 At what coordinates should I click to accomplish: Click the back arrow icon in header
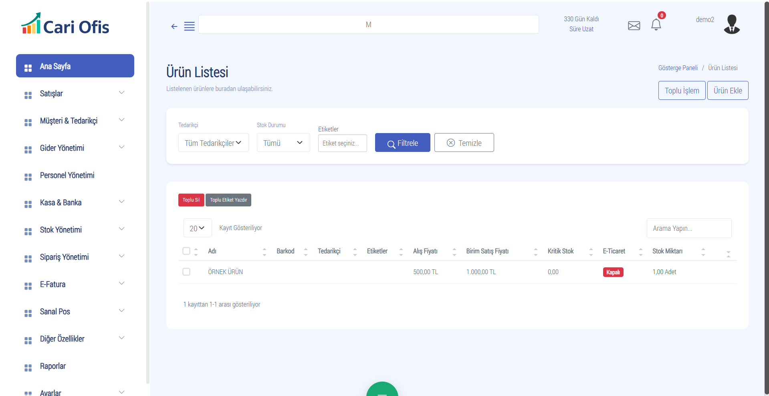coord(174,26)
